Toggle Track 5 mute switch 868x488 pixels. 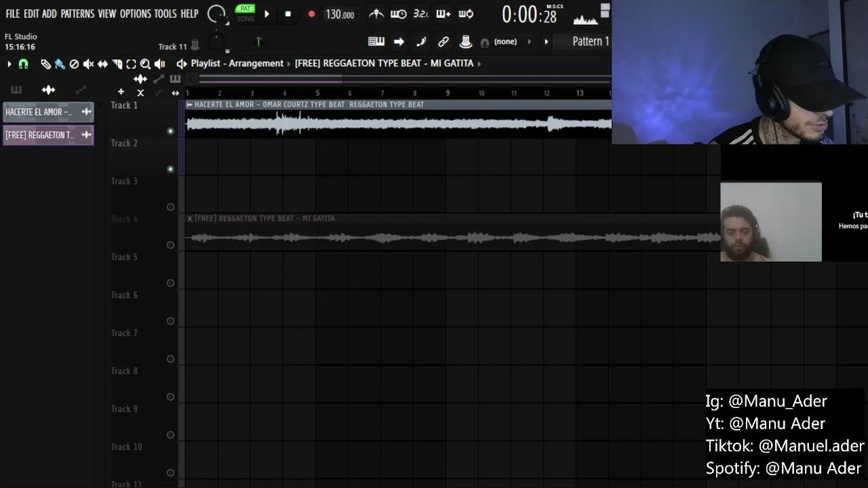pos(170,283)
